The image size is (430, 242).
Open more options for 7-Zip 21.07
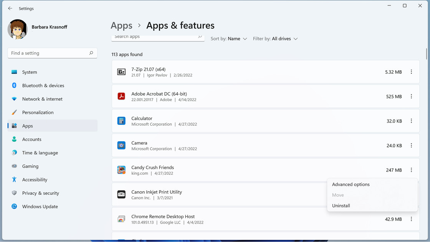[x=411, y=72]
